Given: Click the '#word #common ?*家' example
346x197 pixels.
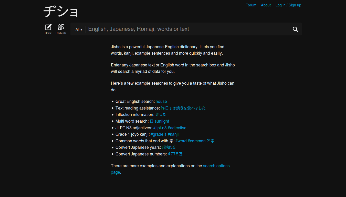Looking at the screenshot, I should coord(195,141).
